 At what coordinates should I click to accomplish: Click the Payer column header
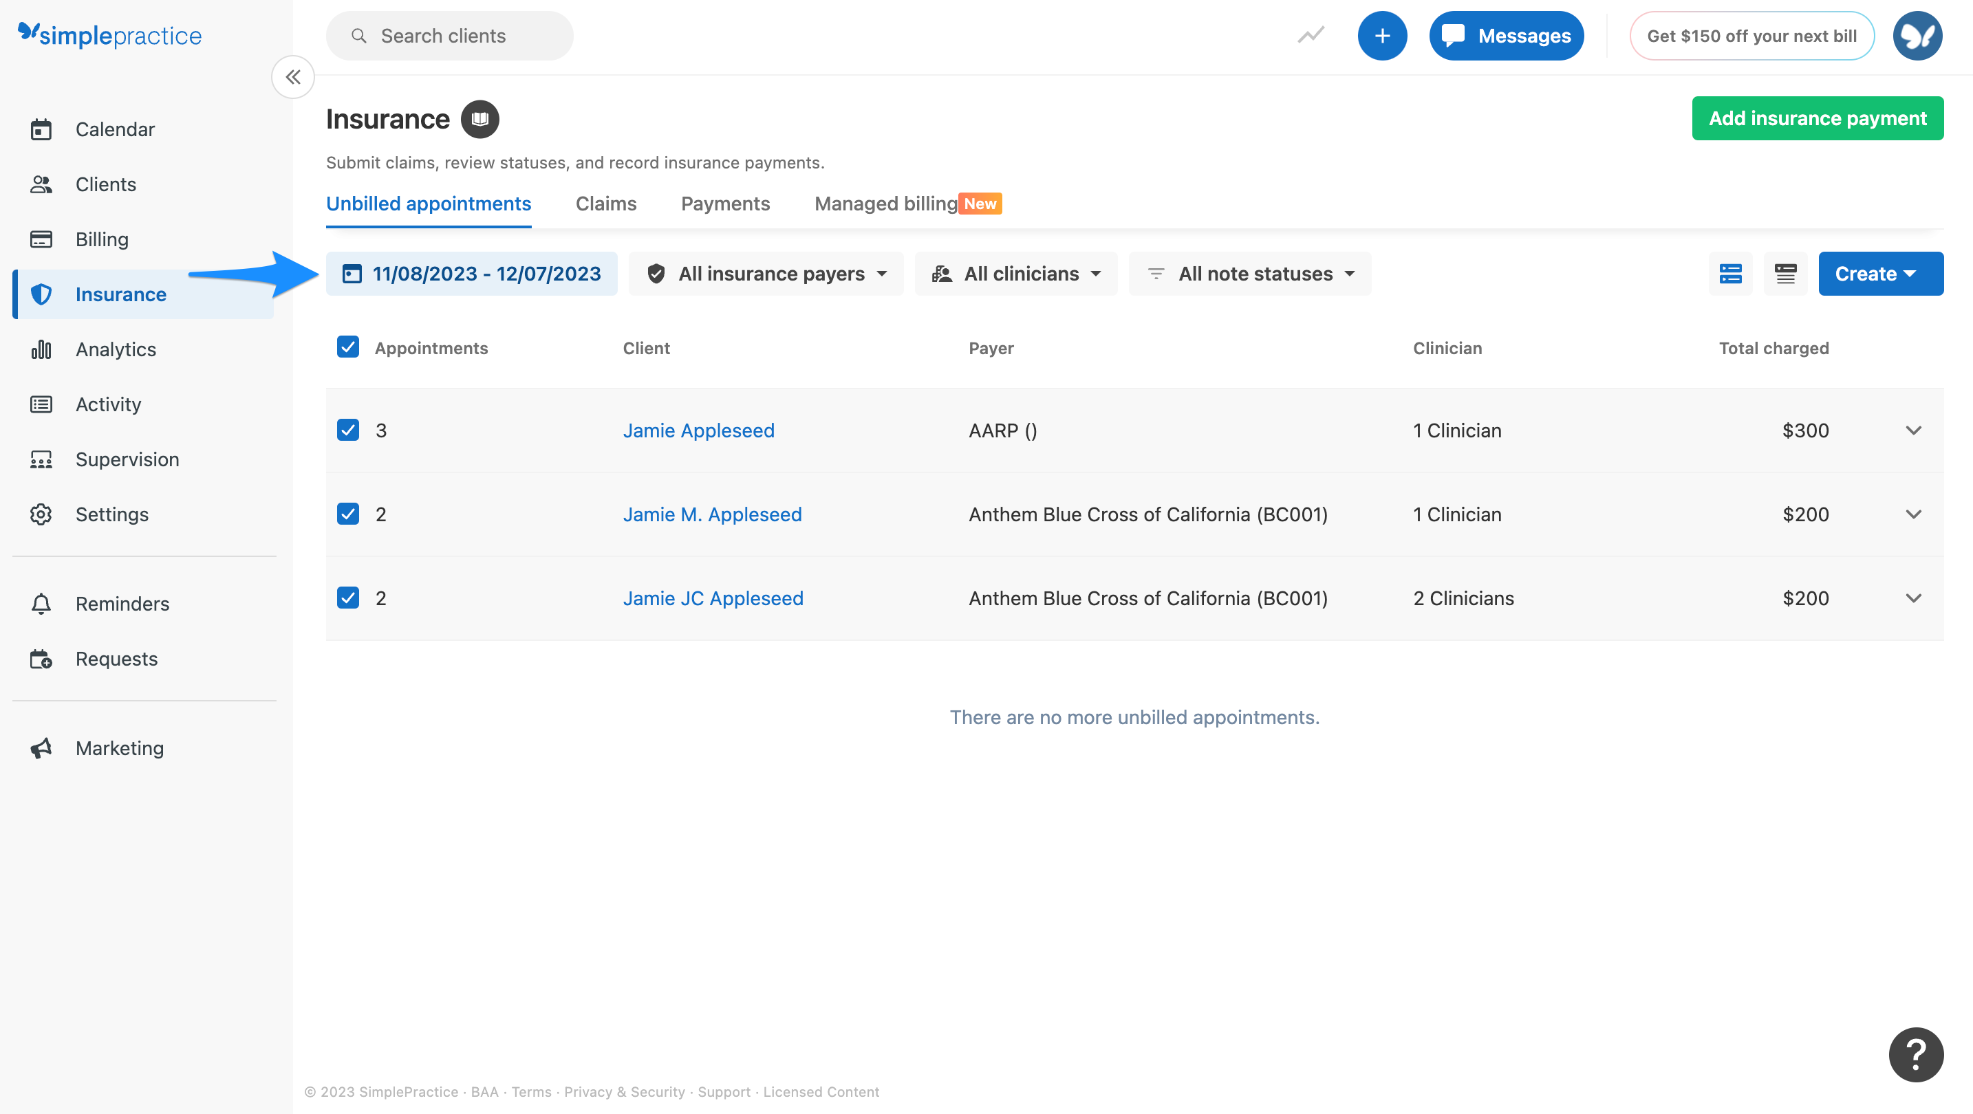991,349
